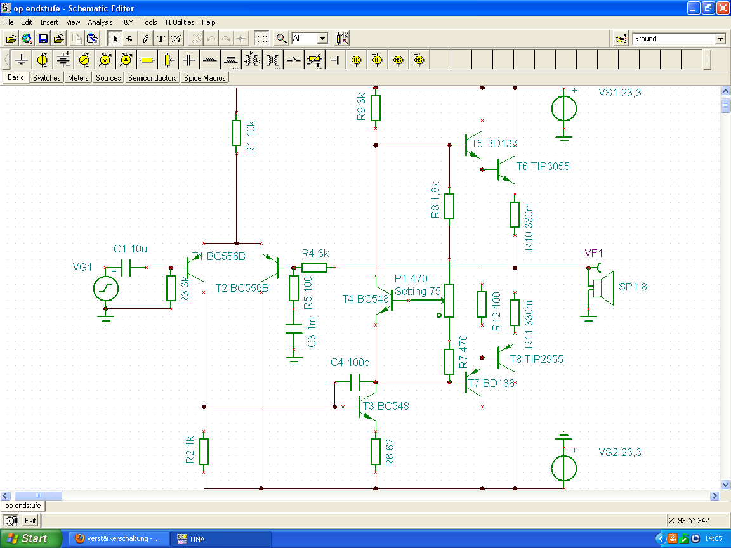Click the SP1 8 speaker label
The image size is (731, 548).
[633, 287]
